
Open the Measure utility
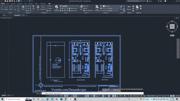pyautogui.click(x=129, y=8)
